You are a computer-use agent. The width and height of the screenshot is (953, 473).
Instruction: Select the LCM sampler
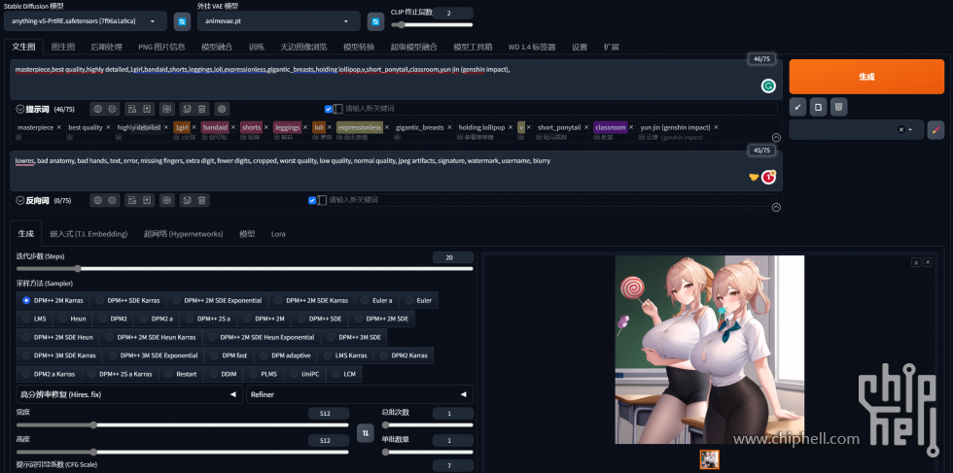tap(343, 373)
